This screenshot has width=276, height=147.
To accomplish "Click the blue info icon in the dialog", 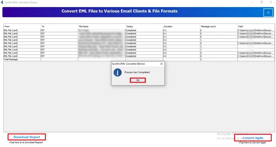I will click(117, 72).
